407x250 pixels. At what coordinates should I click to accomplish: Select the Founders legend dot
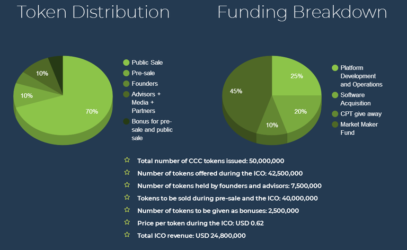pyautogui.click(x=126, y=84)
